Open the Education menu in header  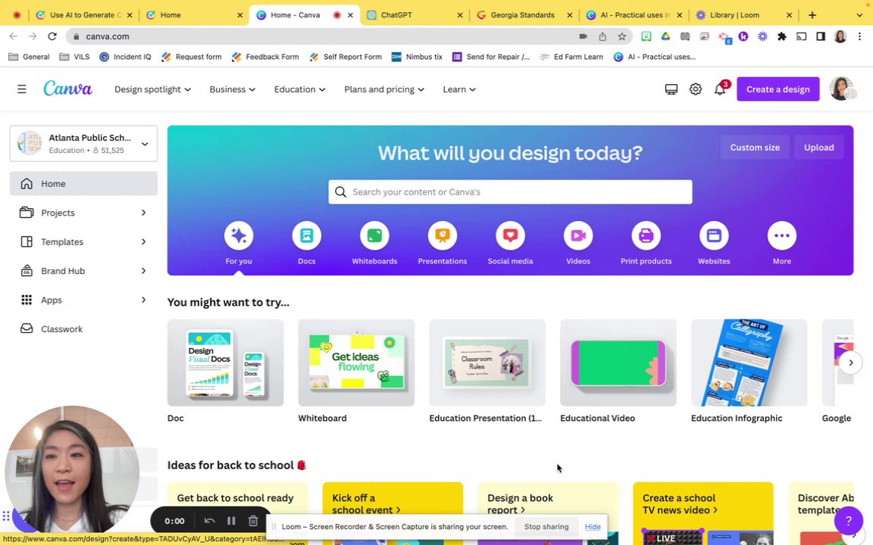click(x=299, y=89)
